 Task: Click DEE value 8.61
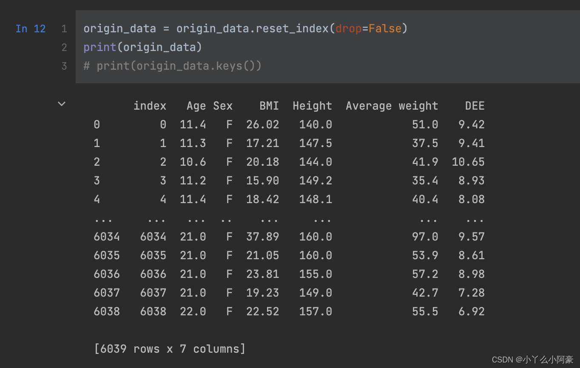pos(472,255)
